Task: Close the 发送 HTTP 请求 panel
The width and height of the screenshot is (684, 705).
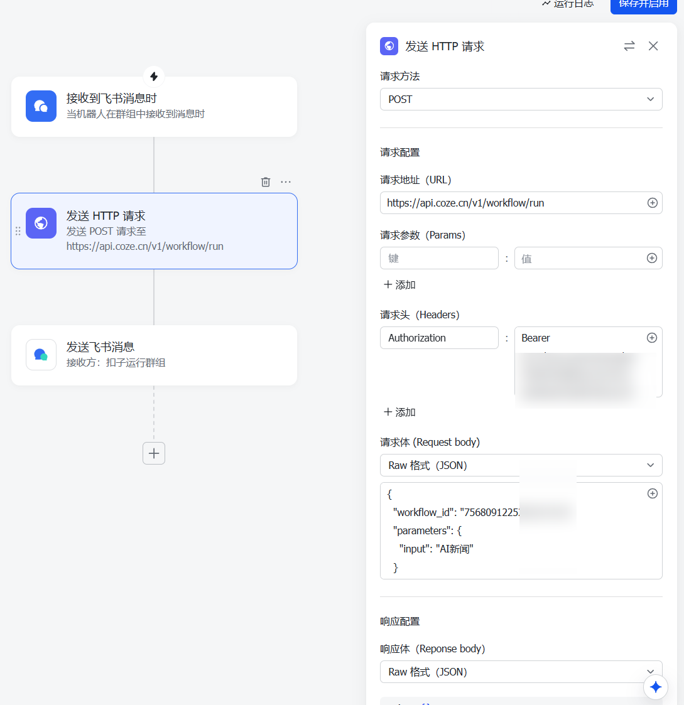Action: [653, 46]
